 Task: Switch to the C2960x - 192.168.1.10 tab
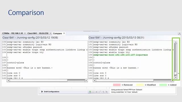[13, 33]
